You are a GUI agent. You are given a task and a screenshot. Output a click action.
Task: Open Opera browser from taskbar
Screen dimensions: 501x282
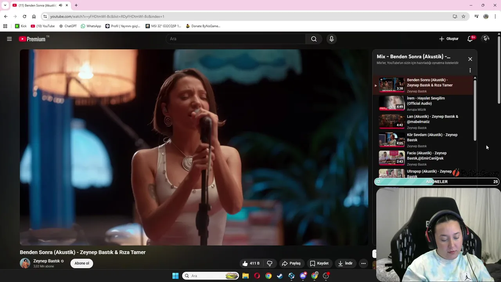(x=257, y=276)
